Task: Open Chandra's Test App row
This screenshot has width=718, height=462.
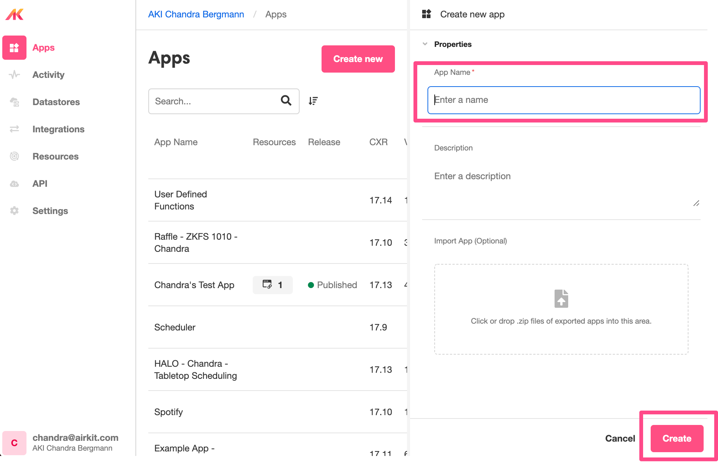Action: tap(278, 285)
